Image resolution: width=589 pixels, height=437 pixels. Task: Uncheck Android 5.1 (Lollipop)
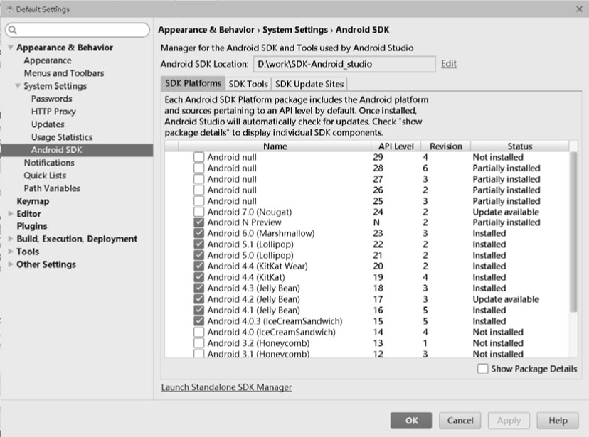pyautogui.click(x=198, y=244)
